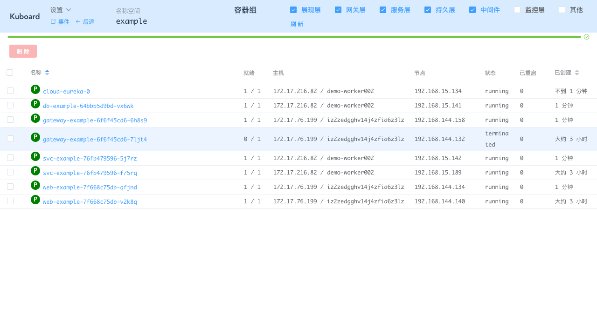Click the green P icon for cloud-eureka-0
This screenshot has height=335, width=597.
[35, 89]
